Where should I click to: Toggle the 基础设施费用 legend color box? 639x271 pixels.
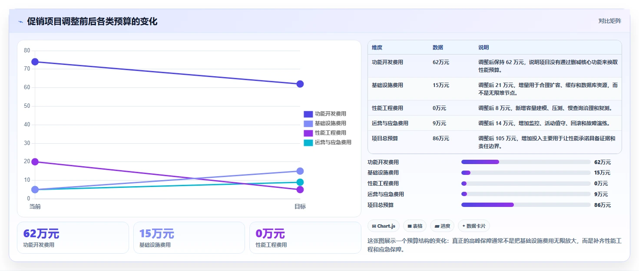308,123
